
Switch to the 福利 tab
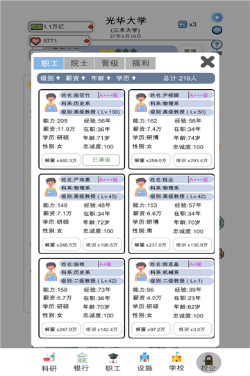pyautogui.click(x=140, y=63)
